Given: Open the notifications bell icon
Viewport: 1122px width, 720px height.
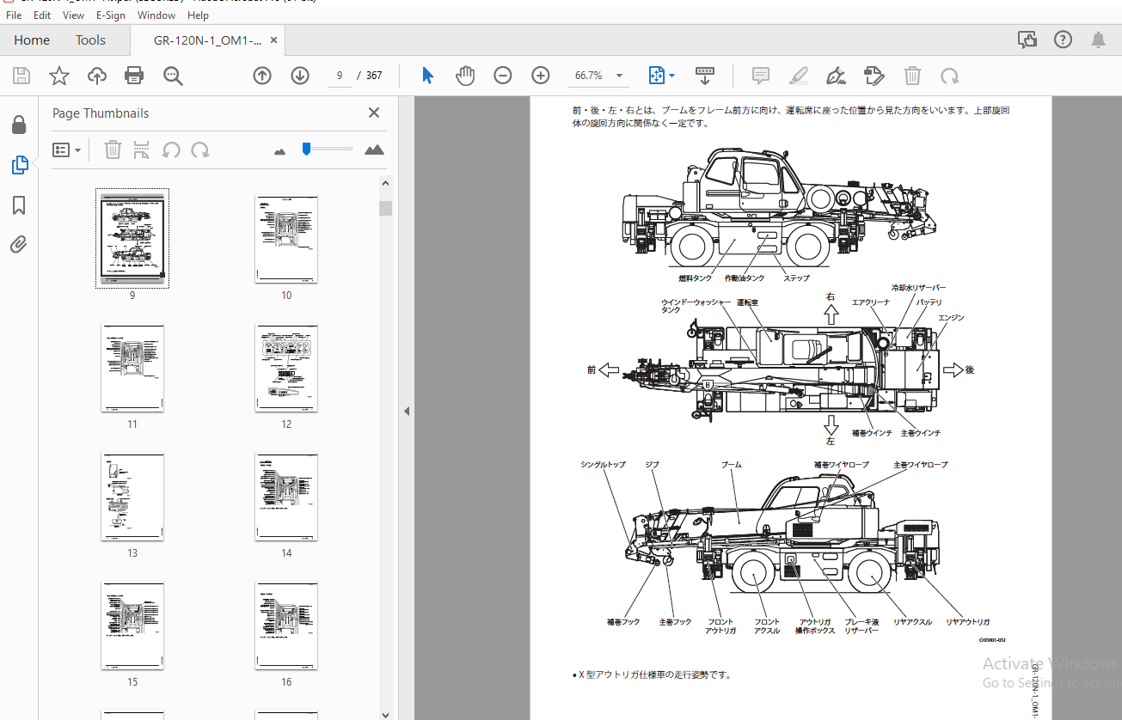Looking at the screenshot, I should click(1098, 40).
